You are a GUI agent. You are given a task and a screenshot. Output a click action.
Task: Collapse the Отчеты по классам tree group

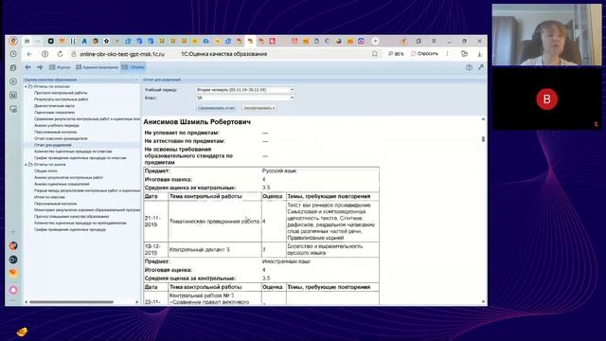(26, 86)
